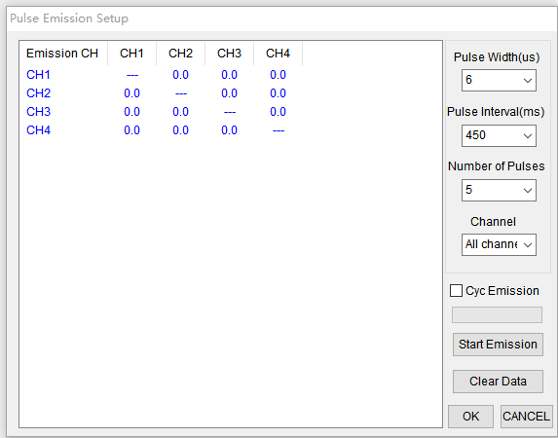Image resolution: width=558 pixels, height=438 pixels.
Task: Enable the Cyc Emission checkbox
Action: point(456,291)
